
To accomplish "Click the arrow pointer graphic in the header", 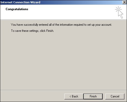I will point(121,14).
